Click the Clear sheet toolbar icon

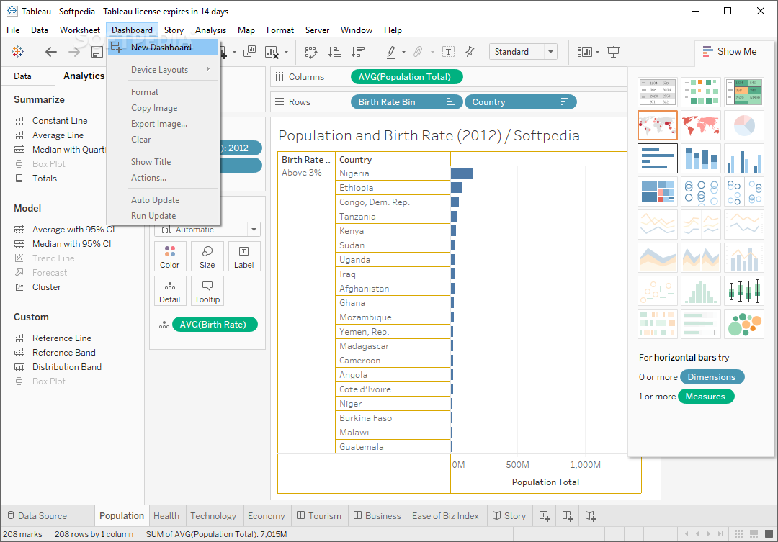point(272,52)
